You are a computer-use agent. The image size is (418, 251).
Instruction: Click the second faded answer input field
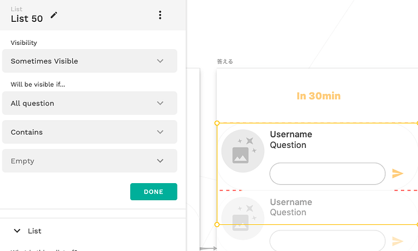click(327, 241)
